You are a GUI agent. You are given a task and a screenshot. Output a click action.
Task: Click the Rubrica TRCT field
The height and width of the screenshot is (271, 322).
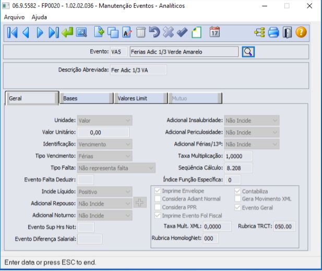click(284, 227)
